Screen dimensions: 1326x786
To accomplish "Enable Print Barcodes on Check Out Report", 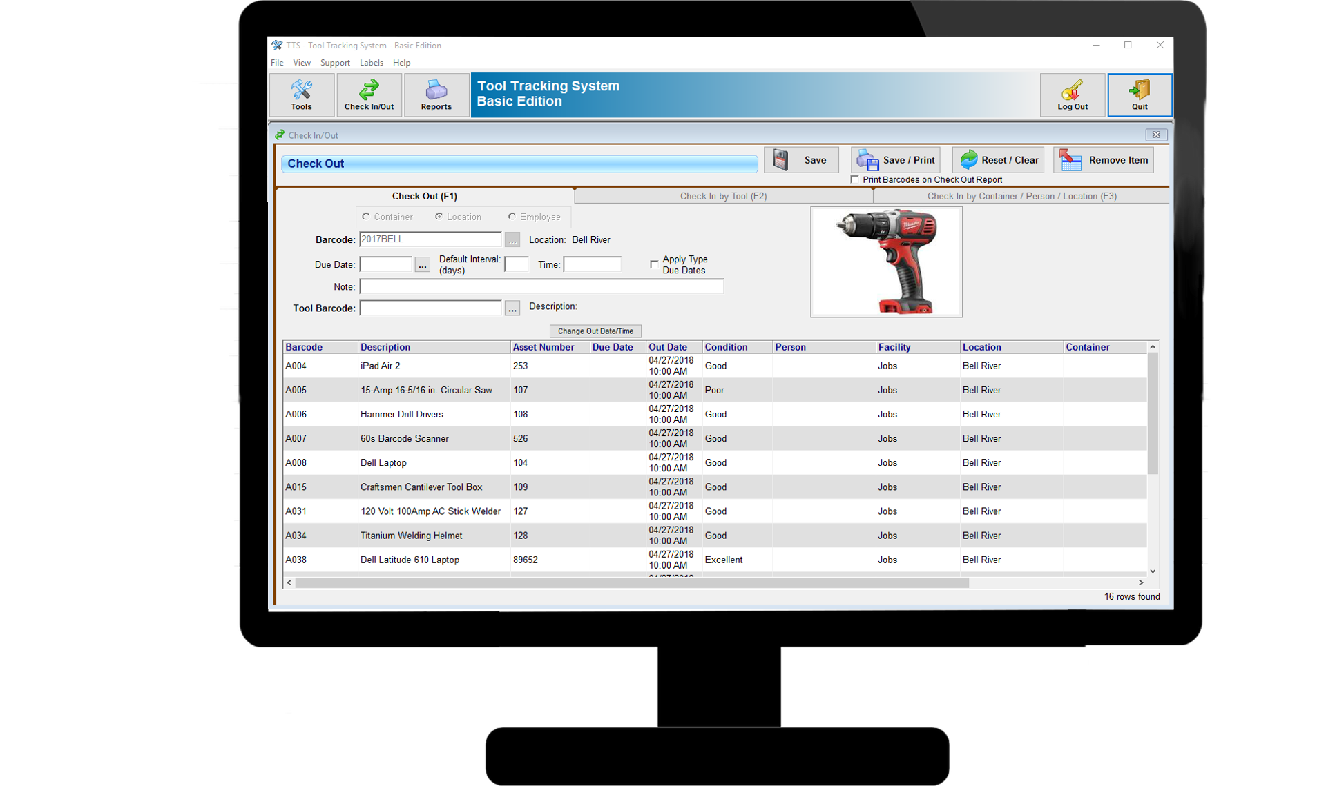I will [x=855, y=179].
